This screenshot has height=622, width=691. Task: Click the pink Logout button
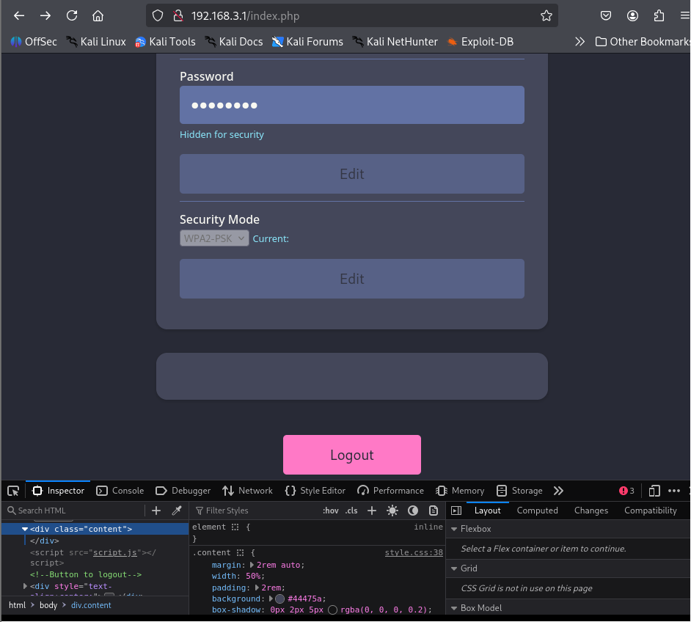352,455
